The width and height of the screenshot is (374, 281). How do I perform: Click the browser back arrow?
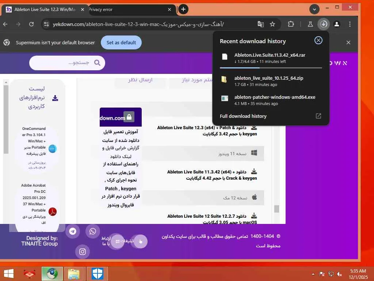[5, 24]
